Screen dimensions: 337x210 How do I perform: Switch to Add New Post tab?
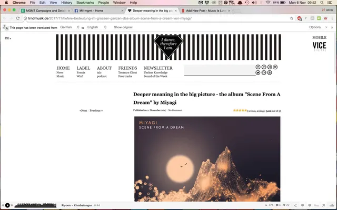pyautogui.click(x=205, y=10)
